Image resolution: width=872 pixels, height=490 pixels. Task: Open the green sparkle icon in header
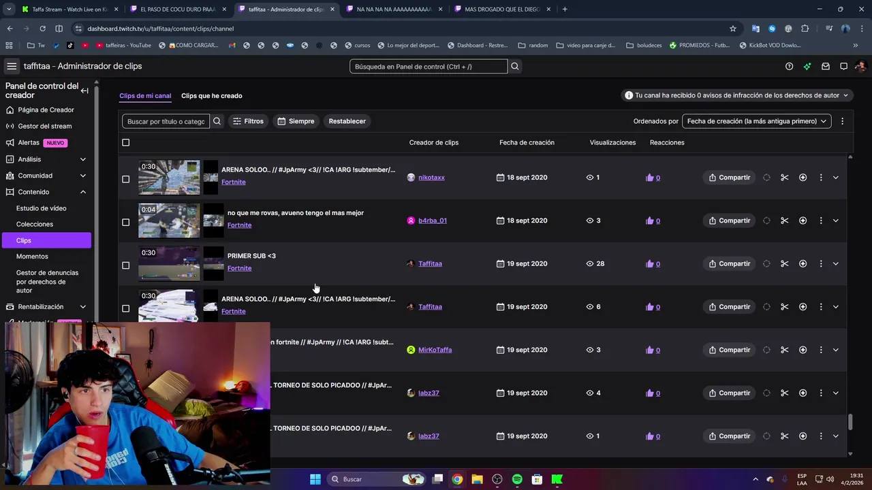click(807, 66)
